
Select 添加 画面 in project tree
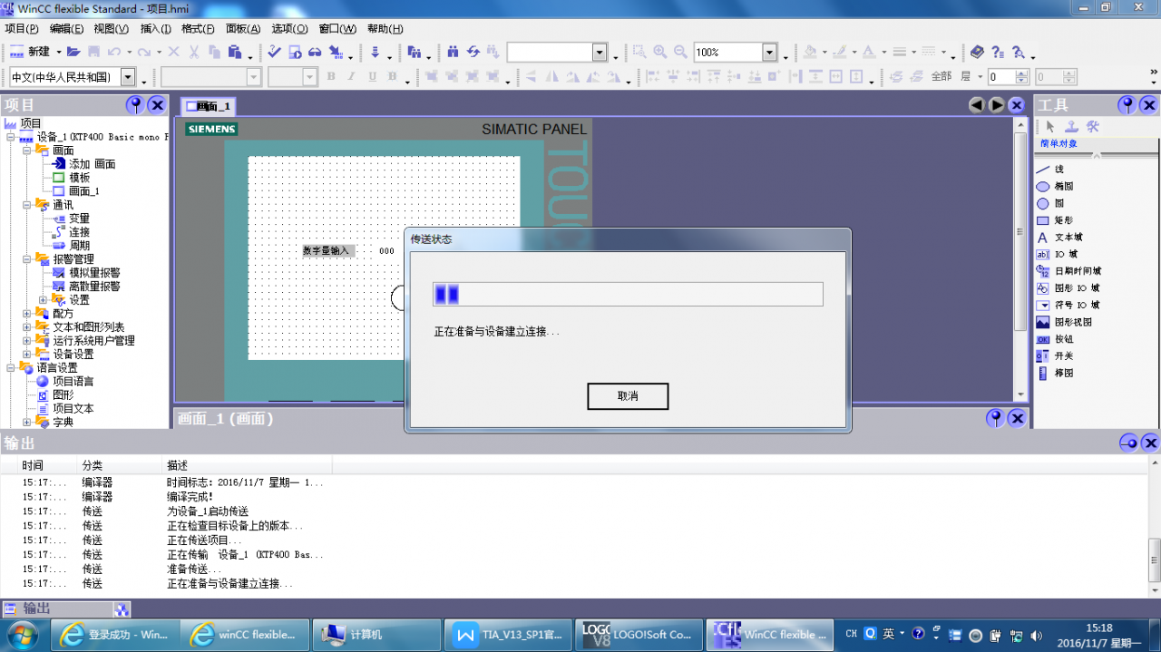click(x=92, y=164)
